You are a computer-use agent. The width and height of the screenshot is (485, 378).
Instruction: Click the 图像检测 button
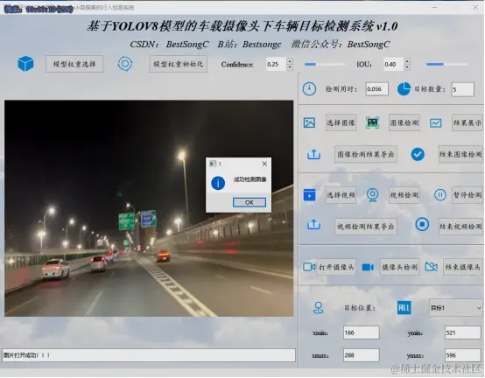click(x=404, y=122)
